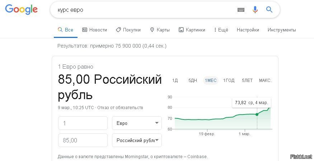Click the Отказ от обязательств link
This screenshot has width=314, height=161.
[120, 107]
